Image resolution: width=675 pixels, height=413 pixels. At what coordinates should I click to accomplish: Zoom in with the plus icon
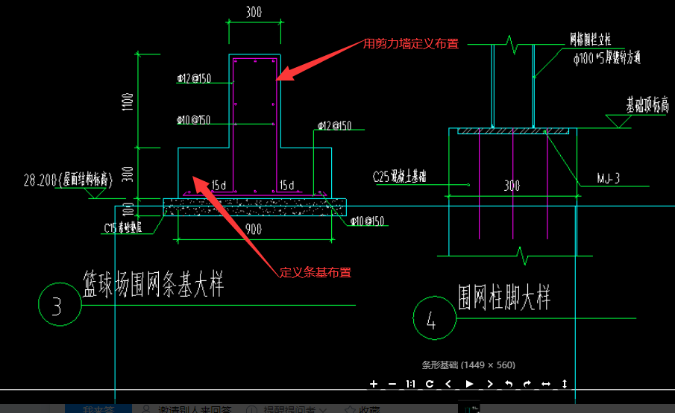point(374,384)
